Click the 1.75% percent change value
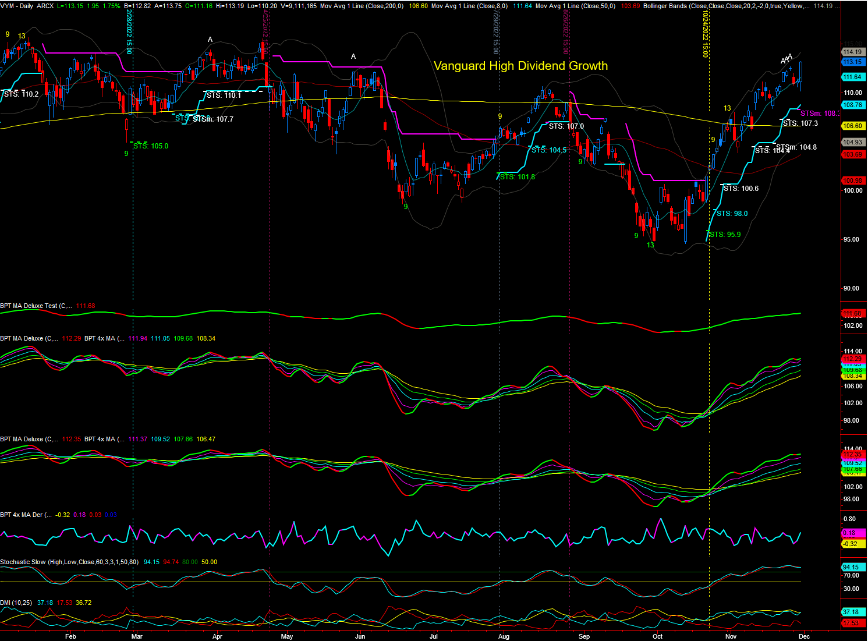 coord(111,6)
